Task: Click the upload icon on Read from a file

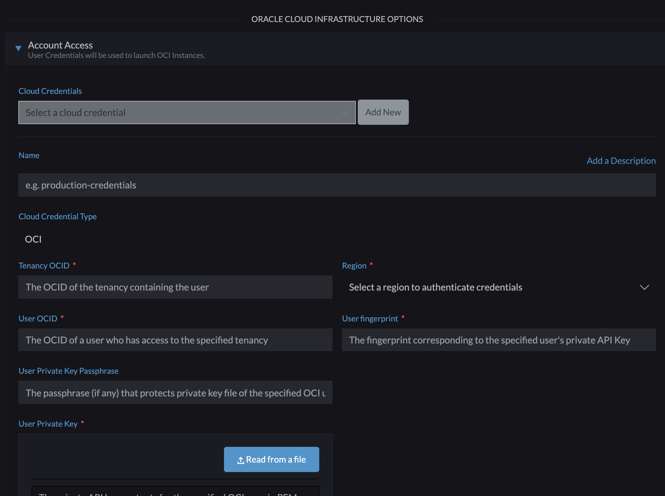Action: click(x=240, y=459)
